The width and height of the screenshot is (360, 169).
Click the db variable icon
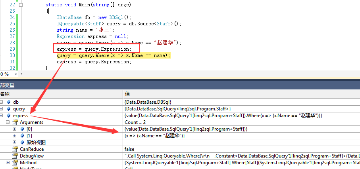pos(9,102)
